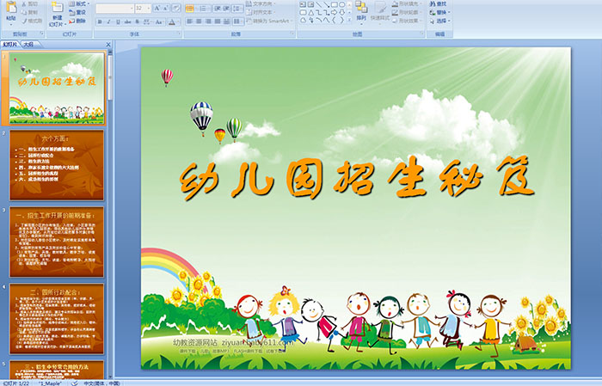
Task: Switch to the Slides (幻灯片) pane tab
Action: [x=10, y=45]
